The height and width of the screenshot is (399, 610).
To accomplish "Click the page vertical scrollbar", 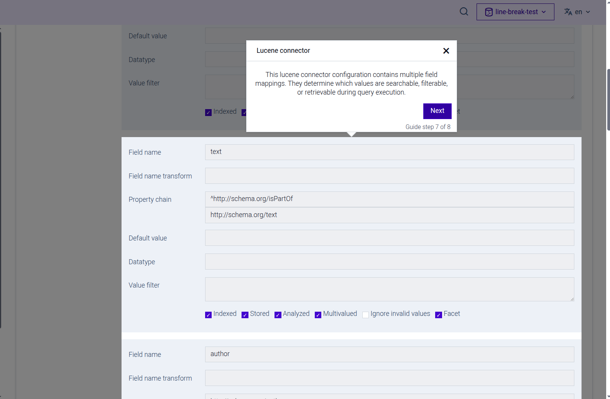I will pos(608,100).
